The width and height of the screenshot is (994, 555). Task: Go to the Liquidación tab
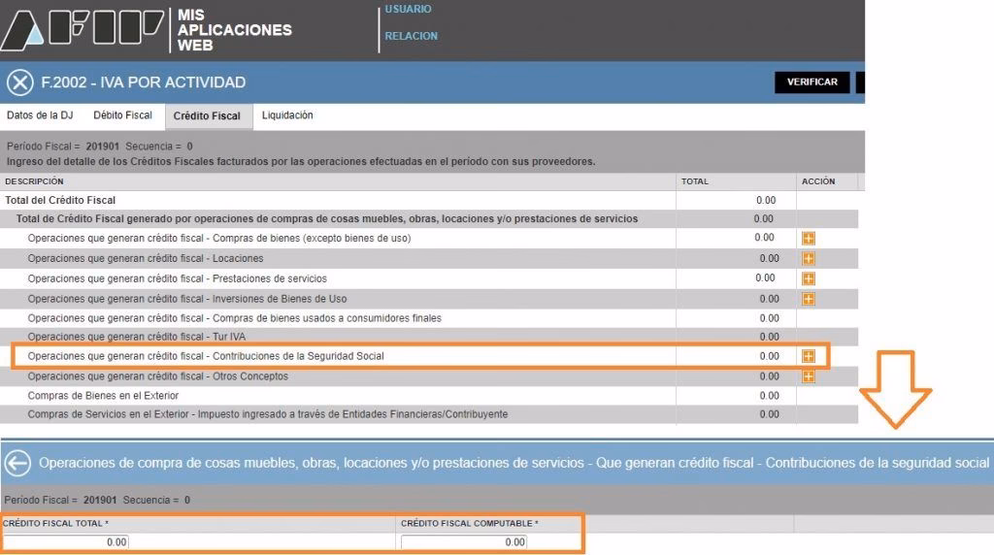click(287, 115)
